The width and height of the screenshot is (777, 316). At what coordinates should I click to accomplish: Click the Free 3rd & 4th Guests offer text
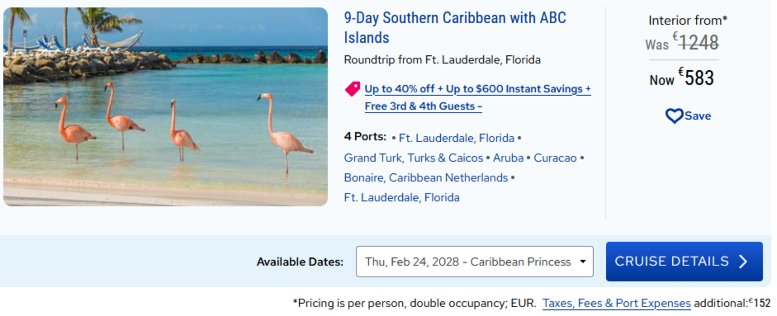coord(423,106)
